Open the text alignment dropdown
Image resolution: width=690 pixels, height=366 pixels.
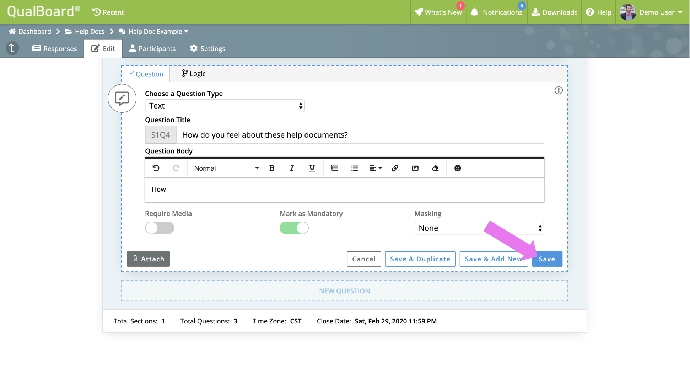(x=376, y=168)
